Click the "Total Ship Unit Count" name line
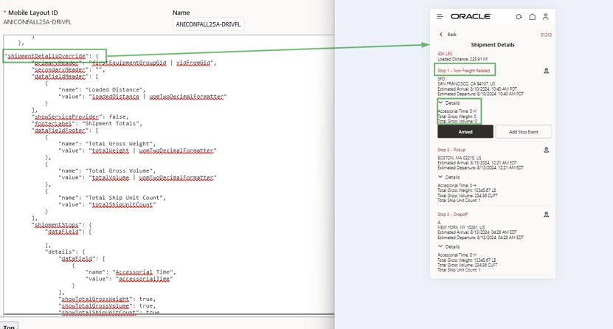Image resolution: width=613 pixels, height=329 pixels. tap(112, 198)
